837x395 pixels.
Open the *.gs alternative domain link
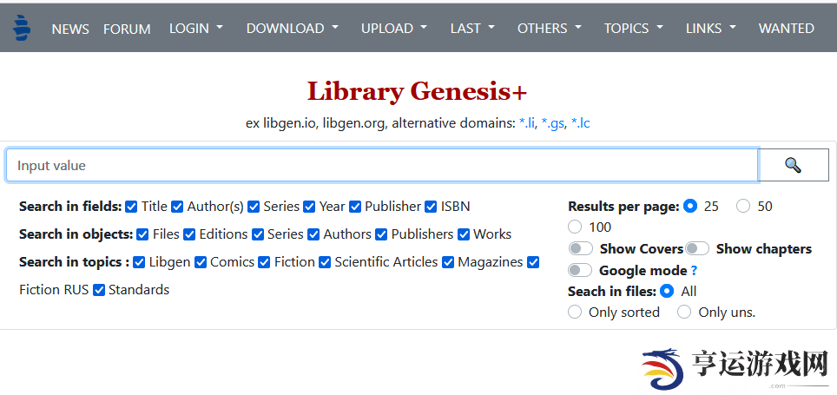pyautogui.click(x=552, y=124)
